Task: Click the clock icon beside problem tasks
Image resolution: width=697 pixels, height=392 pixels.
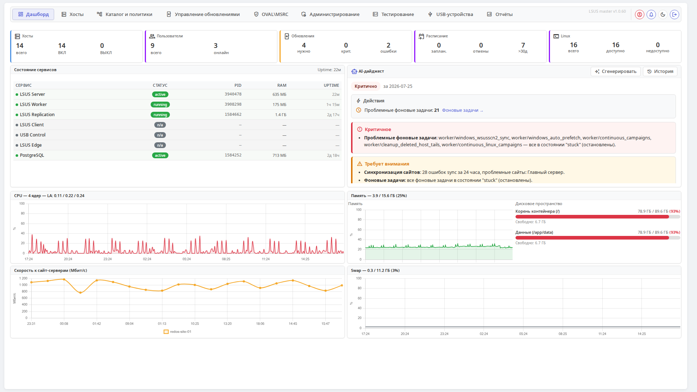Action: [x=359, y=110]
